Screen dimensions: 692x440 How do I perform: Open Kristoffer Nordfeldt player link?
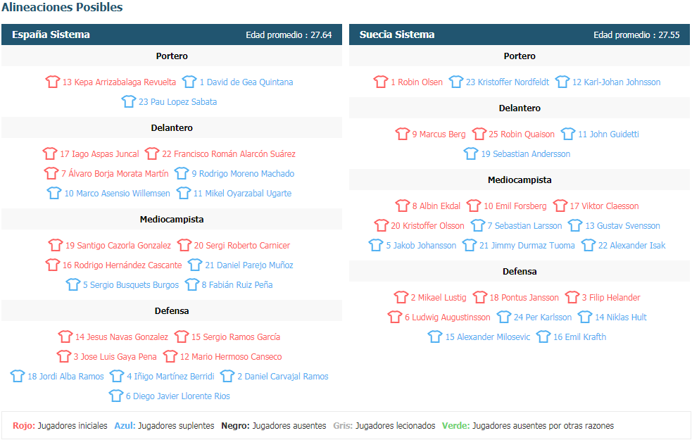pyautogui.click(x=508, y=82)
